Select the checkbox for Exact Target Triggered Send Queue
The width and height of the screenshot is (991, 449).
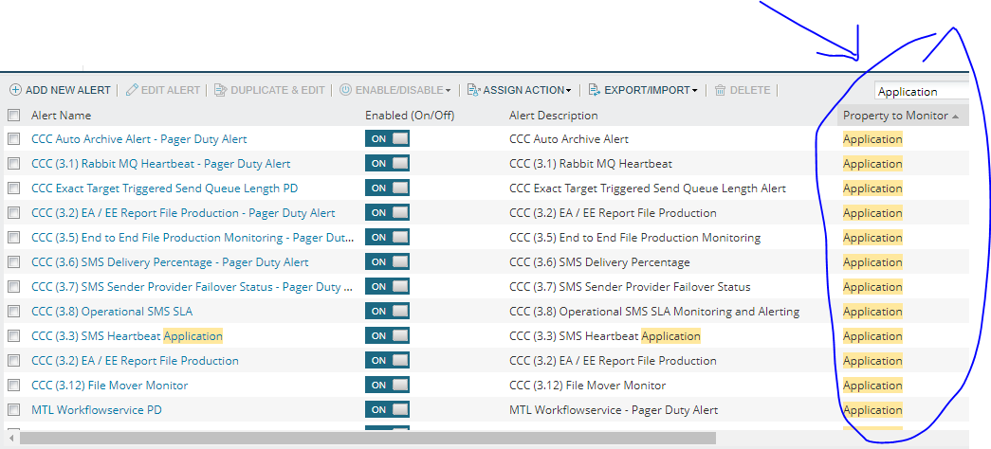click(13, 189)
